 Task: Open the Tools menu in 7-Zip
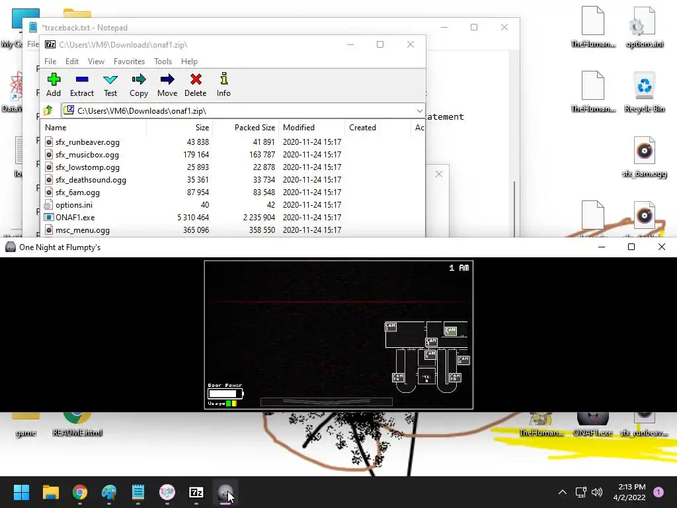163,62
